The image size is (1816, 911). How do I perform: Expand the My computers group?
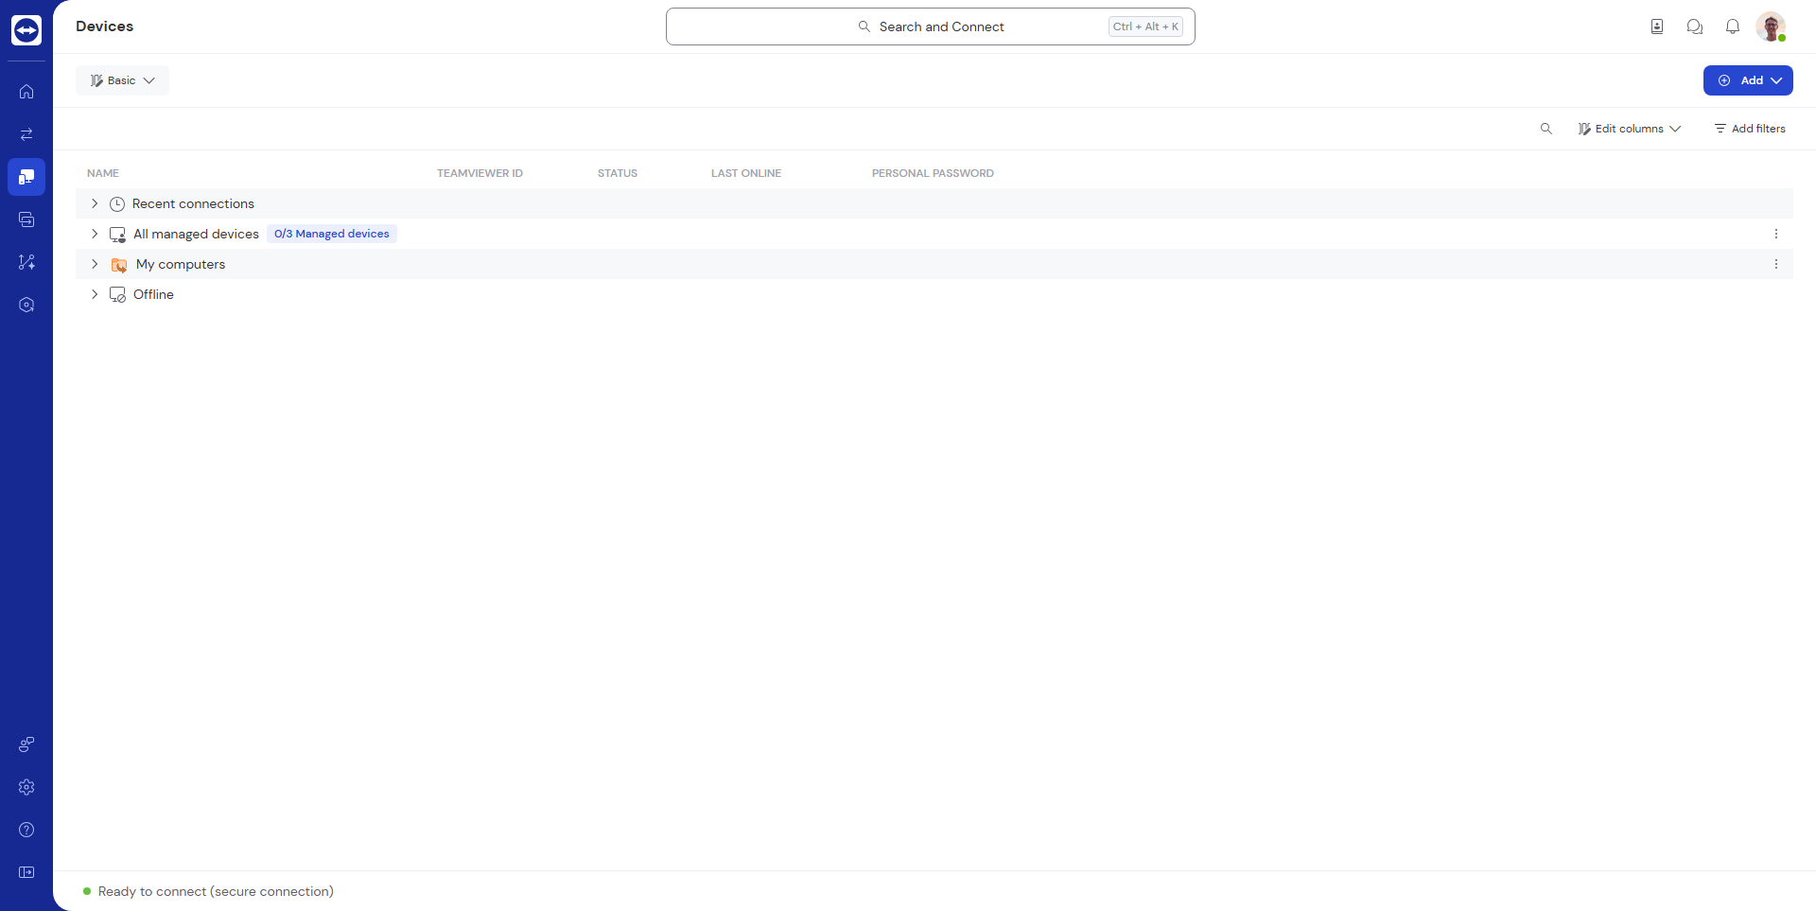(x=95, y=264)
